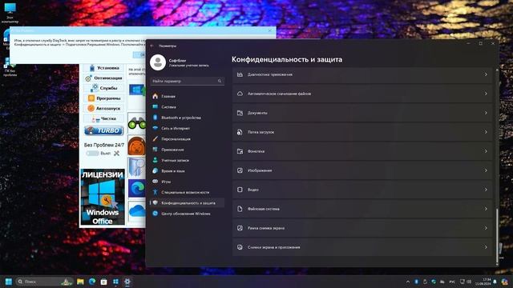513x288 pixels.
Task: Open Учетные записи section
Action: pyautogui.click(x=187, y=160)
